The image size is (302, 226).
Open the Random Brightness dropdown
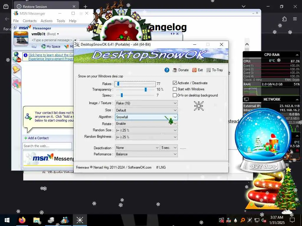146,137
